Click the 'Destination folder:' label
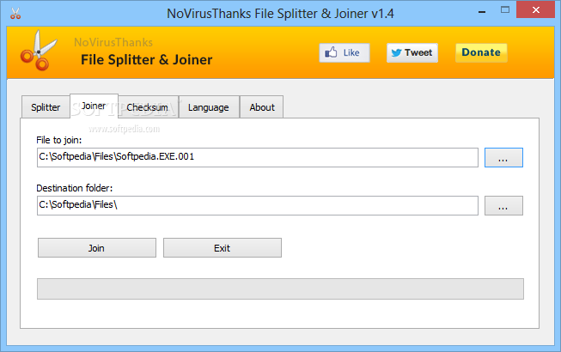 [x=75, y=188]
